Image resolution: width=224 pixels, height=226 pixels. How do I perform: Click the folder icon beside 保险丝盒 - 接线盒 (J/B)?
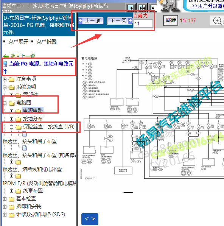tap(18, 127)
